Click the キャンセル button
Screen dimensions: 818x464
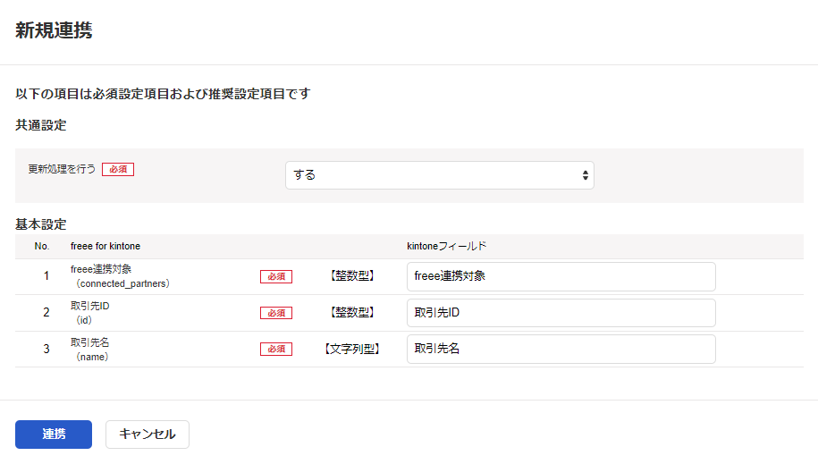(148, 434)
